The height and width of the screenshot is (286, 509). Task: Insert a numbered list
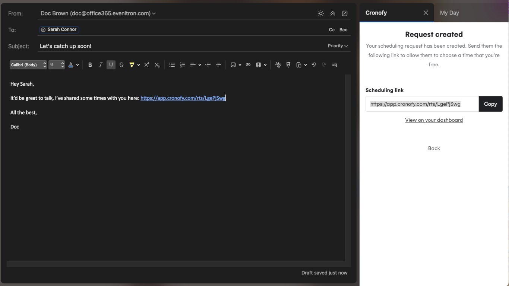182,65
